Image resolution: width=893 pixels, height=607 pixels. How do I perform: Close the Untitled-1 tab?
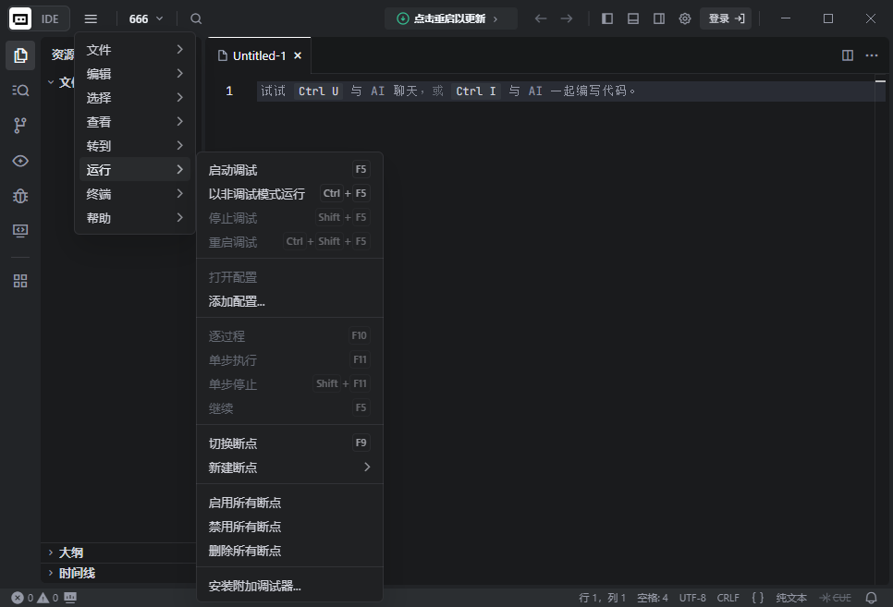(x=298, y=55)
